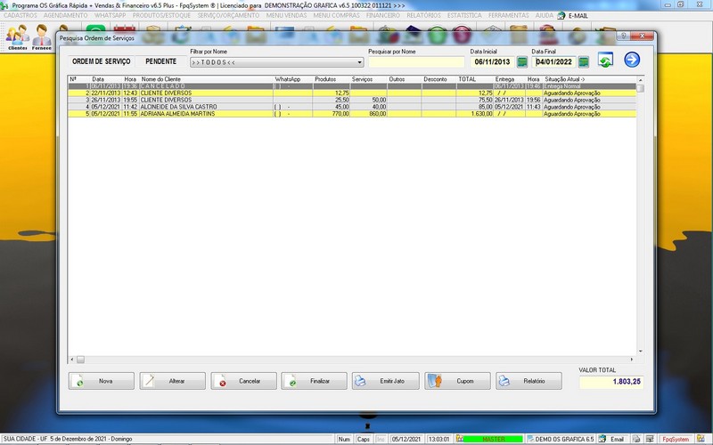Click VALOR TOTAL value 1.803,25
This screenshot has height=445, width=713.
611,382
